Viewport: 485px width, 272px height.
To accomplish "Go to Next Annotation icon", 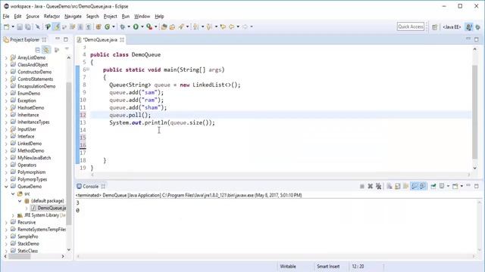I will pos(196,27).
